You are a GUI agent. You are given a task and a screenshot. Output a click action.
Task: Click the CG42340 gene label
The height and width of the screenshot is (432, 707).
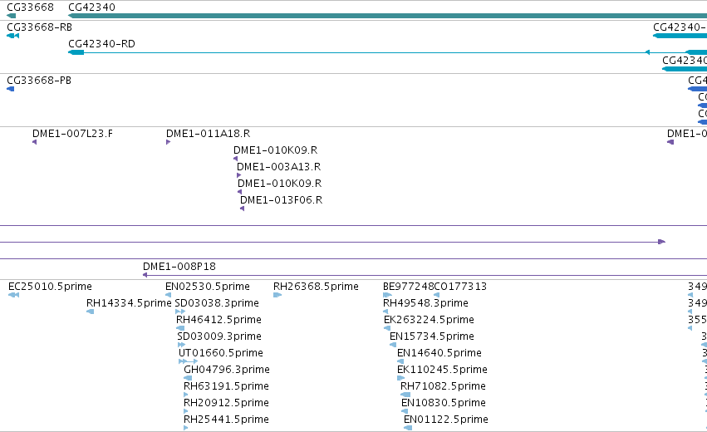pyautogui.click(x=91, y=7)
